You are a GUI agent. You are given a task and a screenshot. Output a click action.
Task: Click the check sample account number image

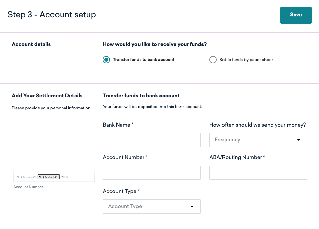pyautogui.click(x=54, y=175)
